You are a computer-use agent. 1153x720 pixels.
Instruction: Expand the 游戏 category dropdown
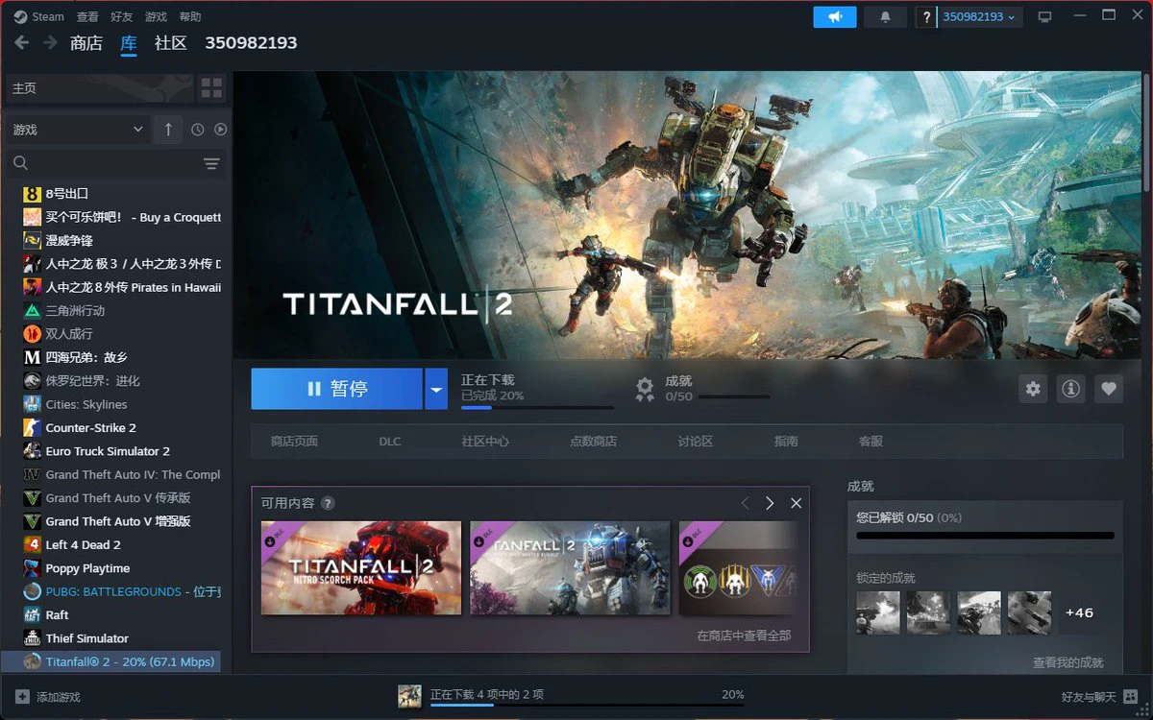[77, 130]
